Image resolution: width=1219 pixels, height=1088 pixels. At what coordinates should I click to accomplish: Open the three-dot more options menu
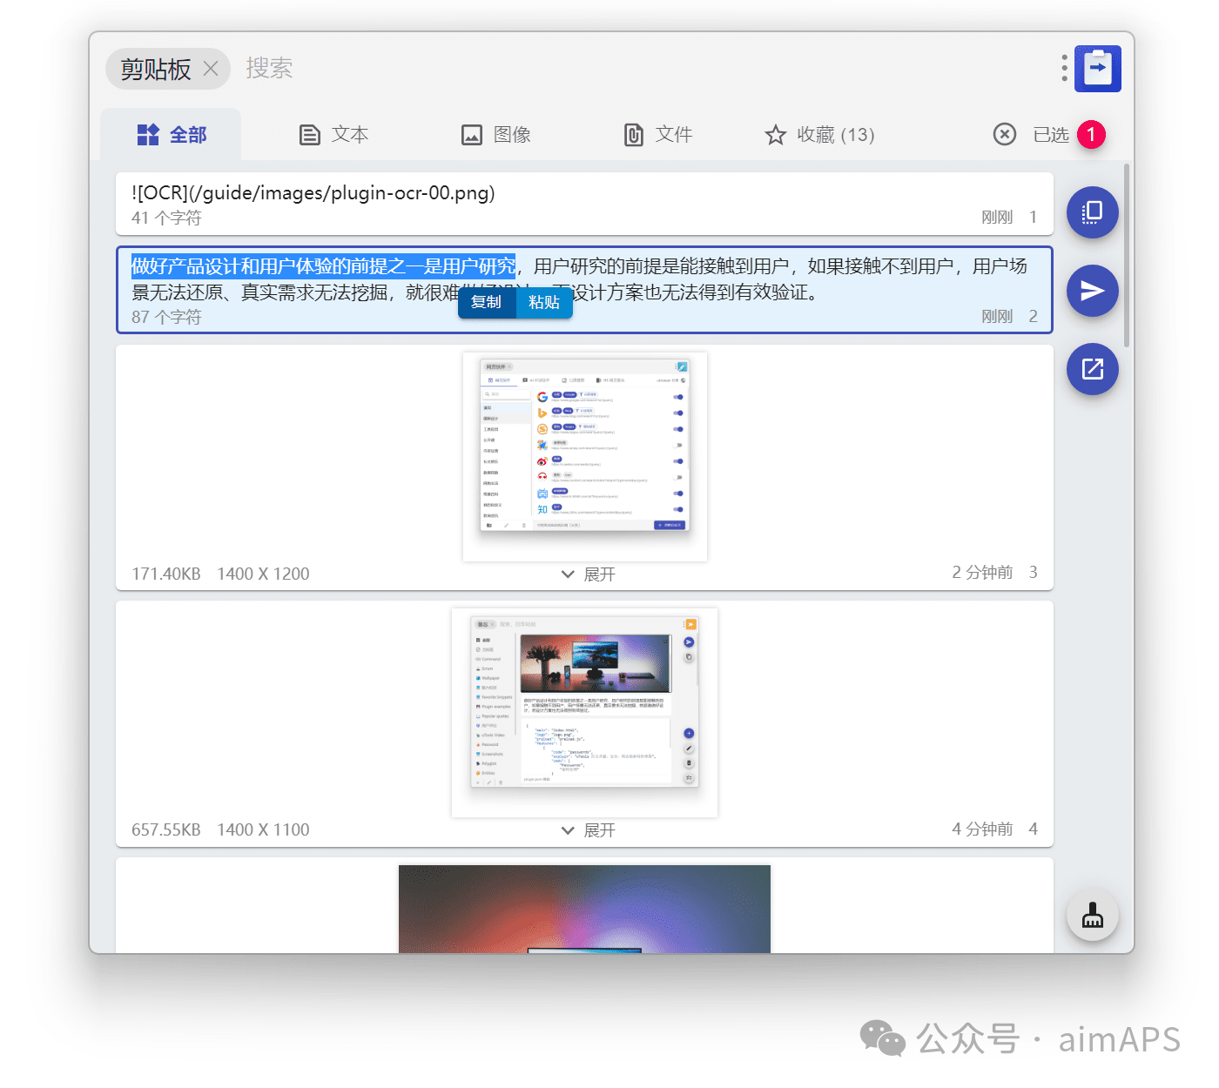1064,68
